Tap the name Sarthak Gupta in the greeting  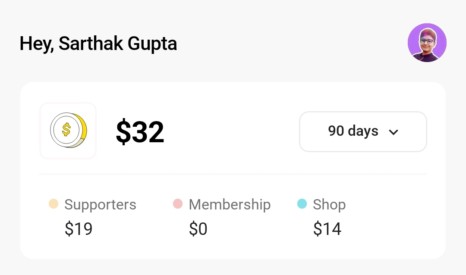pyautogui.click(x=118, y=44)
